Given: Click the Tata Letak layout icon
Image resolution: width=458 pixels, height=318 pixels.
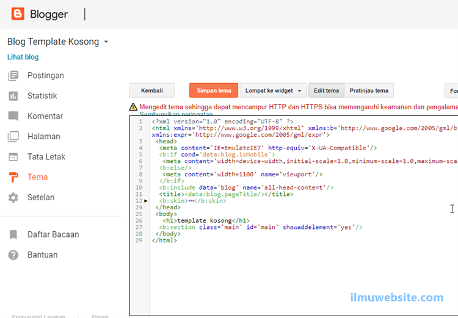Looking at the screenshot, I should [13, 157].
